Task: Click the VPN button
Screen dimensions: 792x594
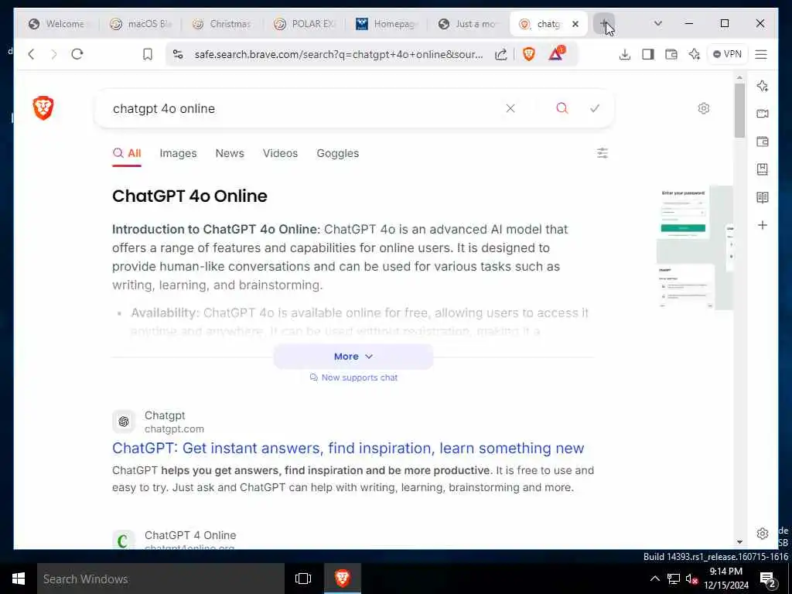Action: [727, 54]
